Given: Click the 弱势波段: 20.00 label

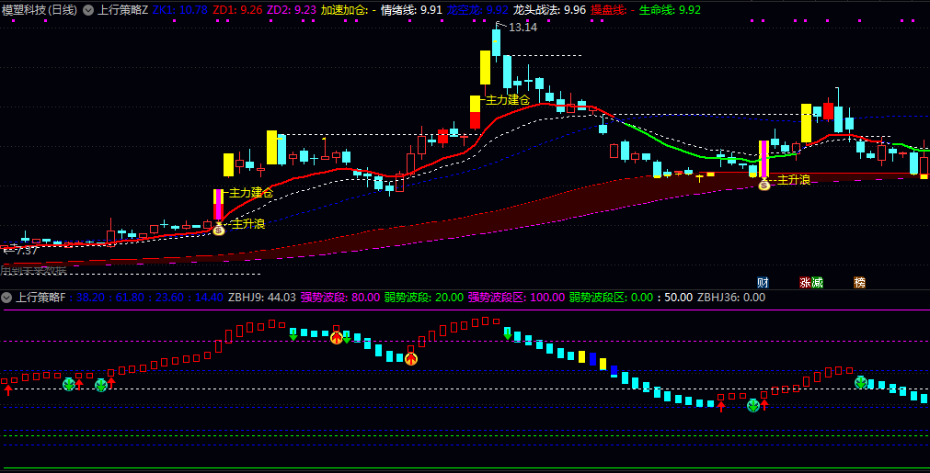Looking at the screenshot, I should click(x=423, y=298).
